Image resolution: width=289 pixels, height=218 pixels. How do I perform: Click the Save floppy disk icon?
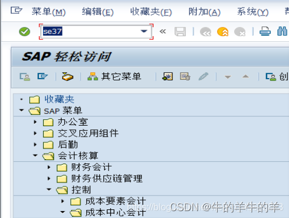click(180, 32)
